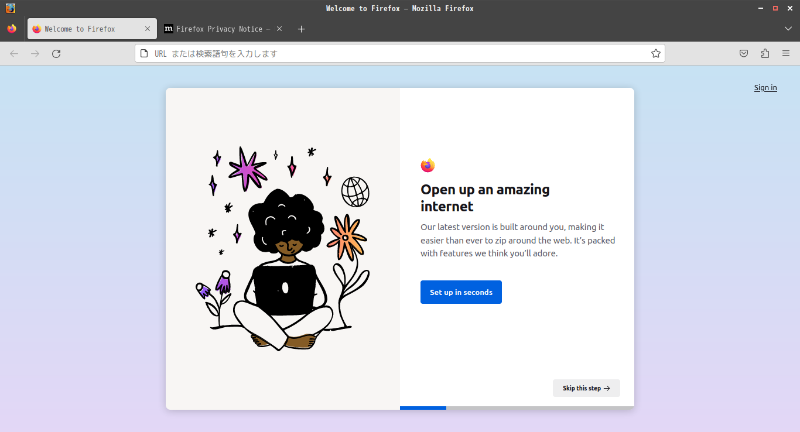Reload the current page

point(56,54)
